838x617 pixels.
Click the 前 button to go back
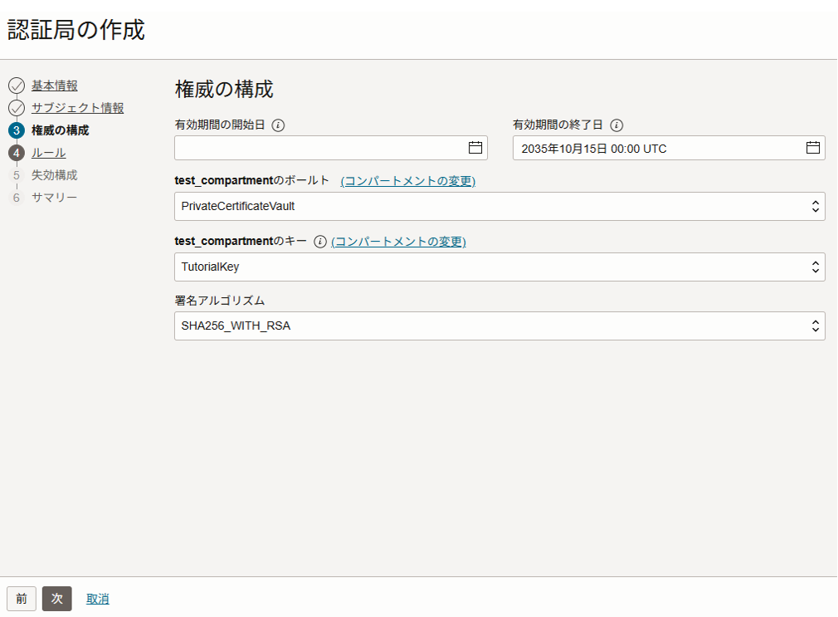click(x=22, y=599)
